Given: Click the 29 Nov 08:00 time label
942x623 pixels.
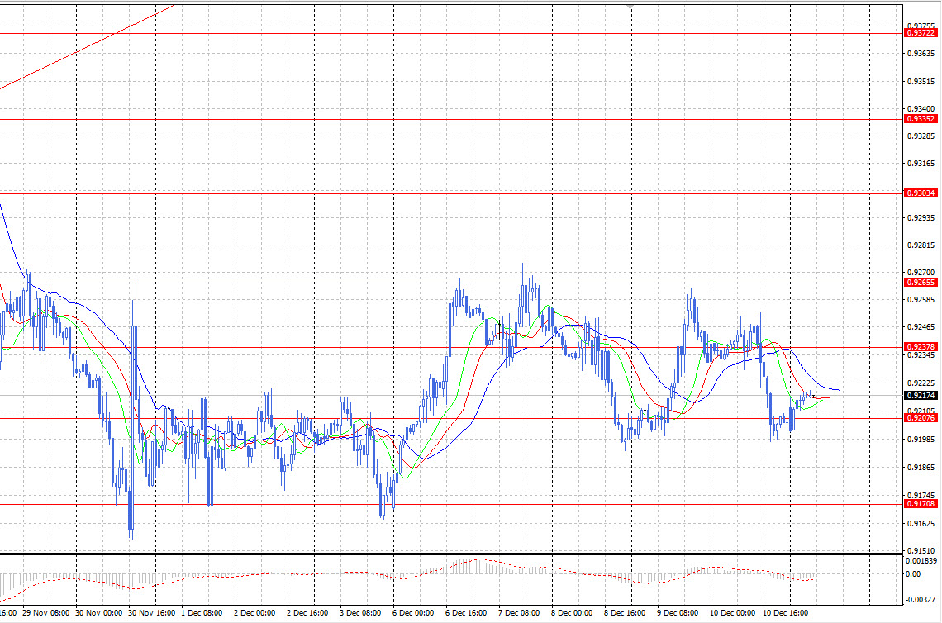Looking at the screenshot, I should (x=45, y=613).
